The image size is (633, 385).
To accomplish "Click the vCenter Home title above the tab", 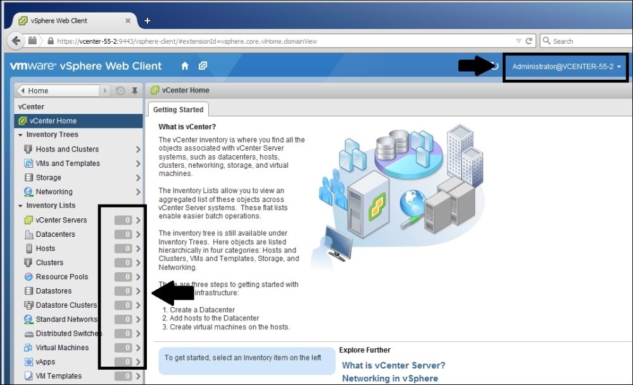I will click(185, 90).
